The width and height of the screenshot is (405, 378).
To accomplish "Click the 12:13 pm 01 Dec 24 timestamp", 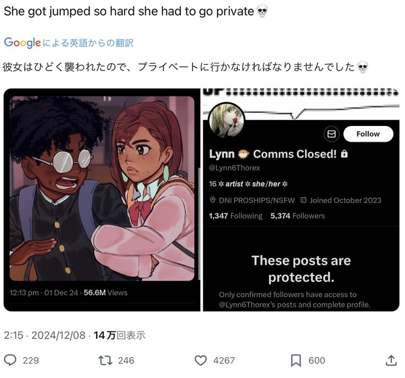I will tap(44, 292).
